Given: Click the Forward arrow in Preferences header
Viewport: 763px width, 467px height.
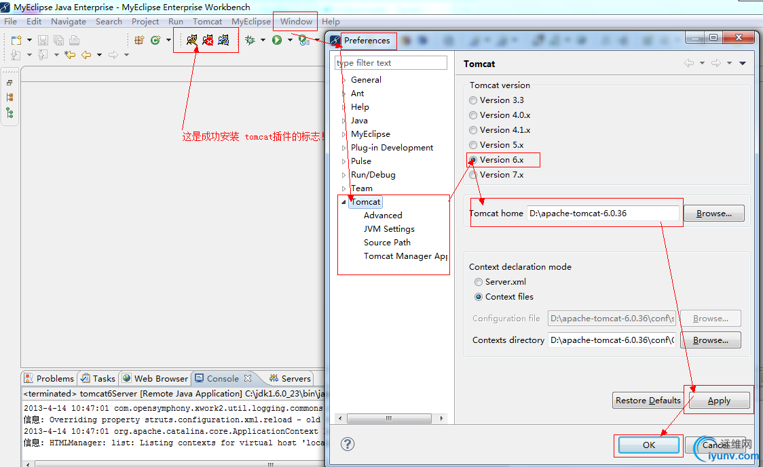Looking at the screenshot, I should tap(715, 63).
